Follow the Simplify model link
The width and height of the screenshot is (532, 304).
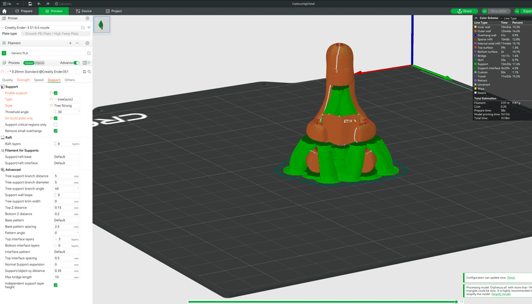click(501, 294)
